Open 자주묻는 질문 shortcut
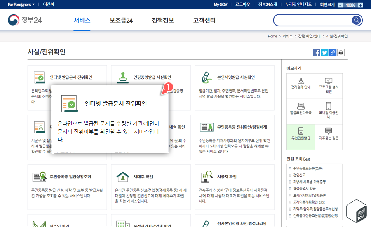The image size is (371, 227). (329, 137)
